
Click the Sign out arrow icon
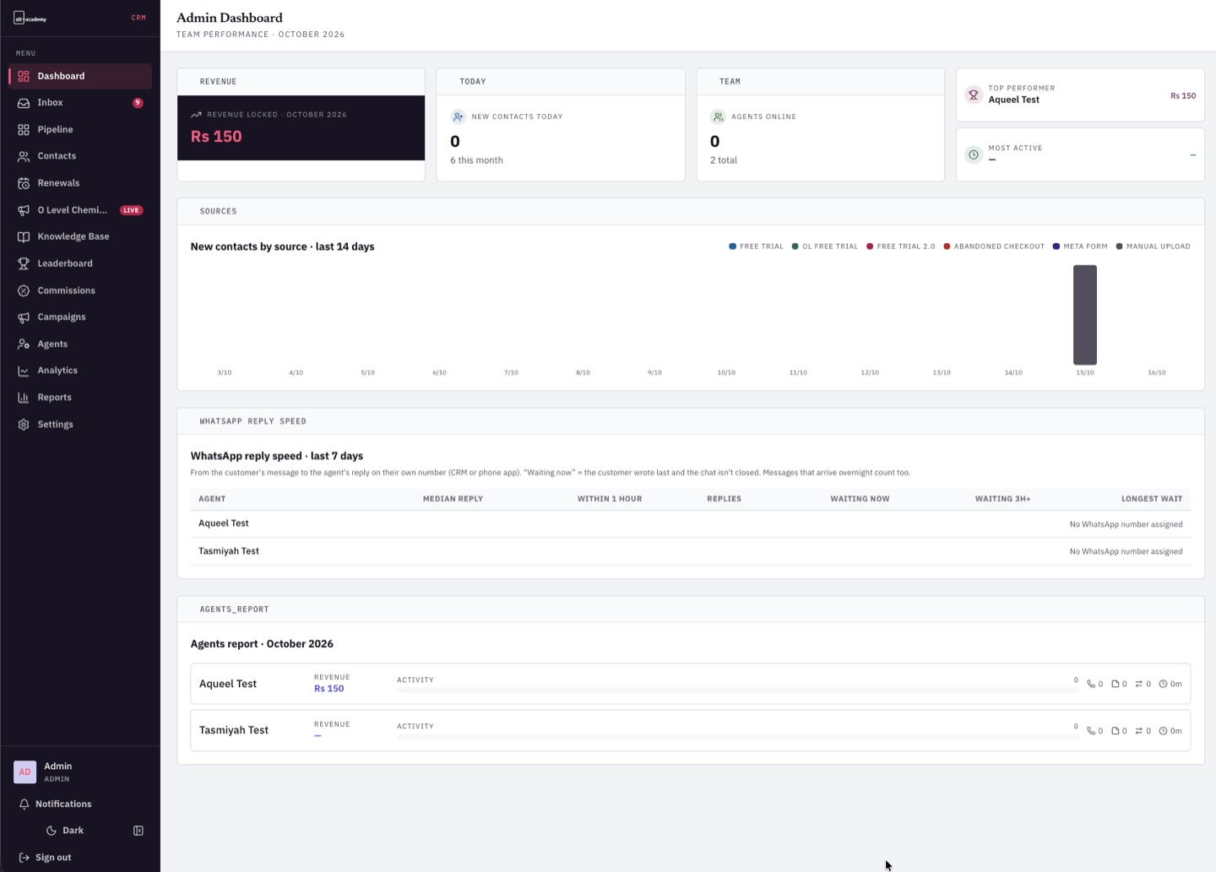[x=24, y=858]
